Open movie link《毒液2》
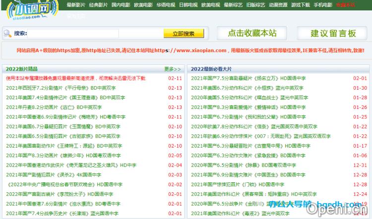This screenshot has width=372, height=219. coord(241,214)
